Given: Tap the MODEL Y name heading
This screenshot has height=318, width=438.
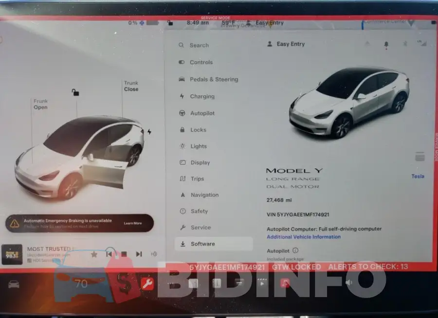Looking at the screenshot, I should point(294,171).
